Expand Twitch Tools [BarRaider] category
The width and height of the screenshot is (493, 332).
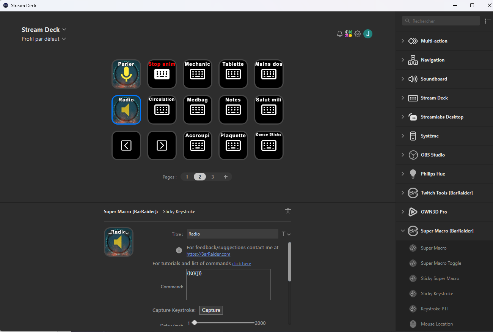pyautogui.click(x=444, y=193)
